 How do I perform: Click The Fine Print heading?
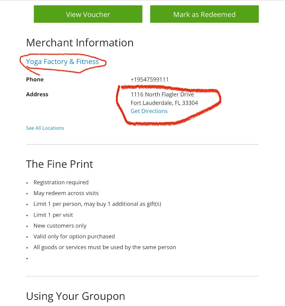click(x=60, y=164)
